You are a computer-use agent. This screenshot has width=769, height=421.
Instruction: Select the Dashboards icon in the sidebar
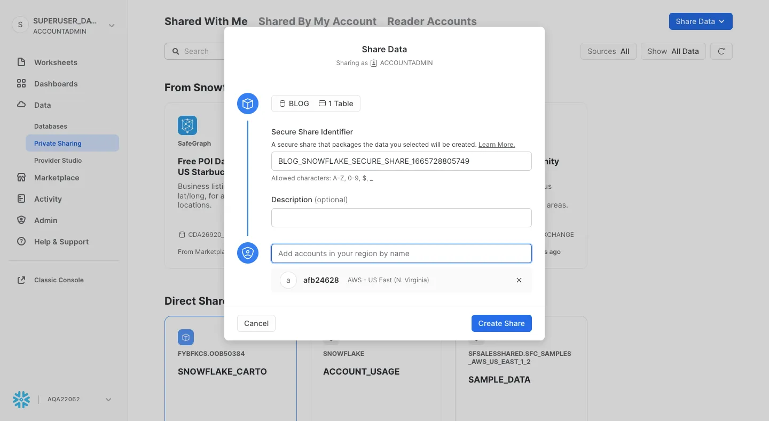[x=21, y=84]
